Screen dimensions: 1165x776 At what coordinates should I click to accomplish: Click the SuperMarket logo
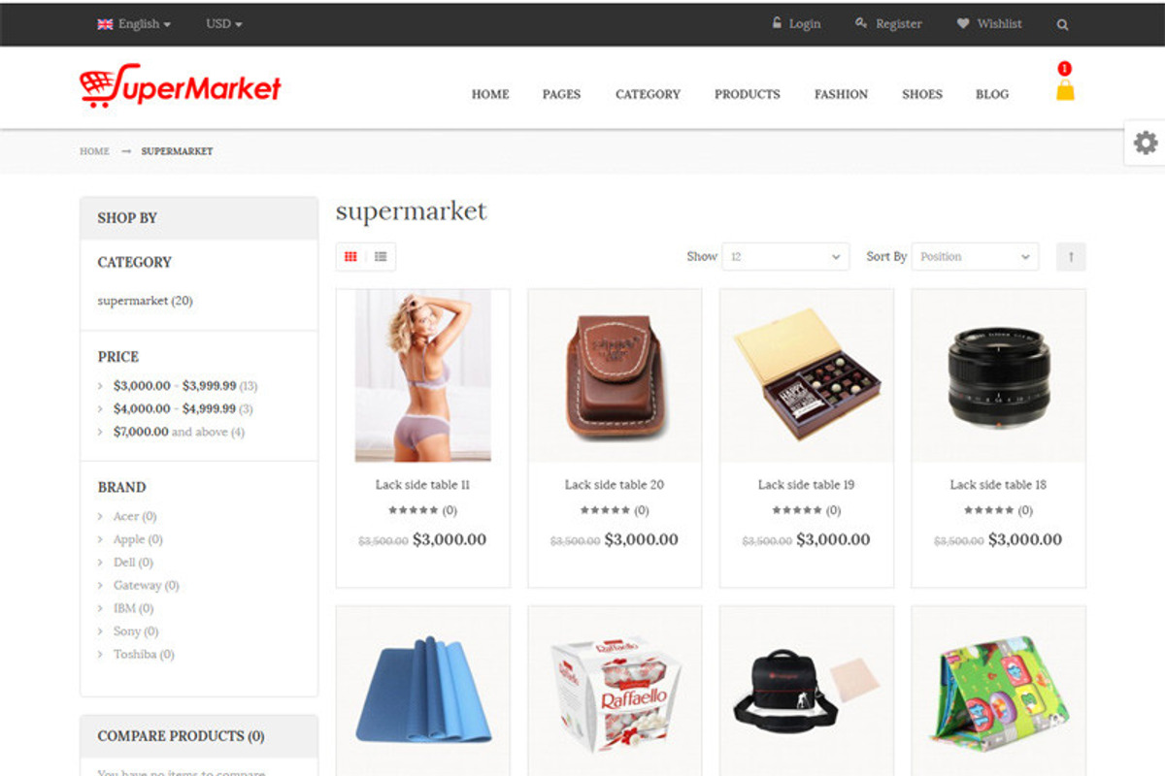[181, 86]
